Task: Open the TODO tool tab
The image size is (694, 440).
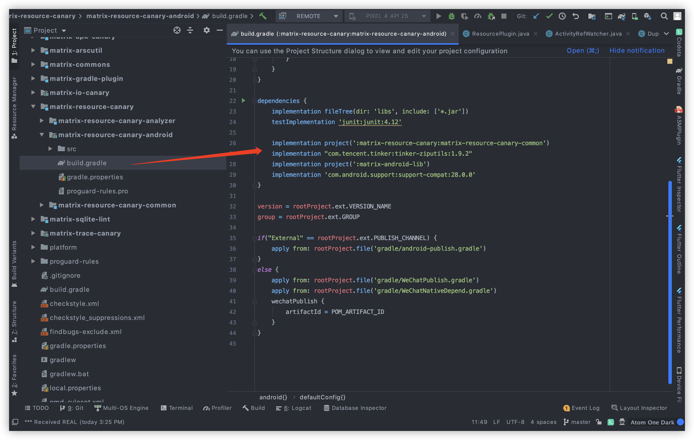Action: click(x=37, y=408)
